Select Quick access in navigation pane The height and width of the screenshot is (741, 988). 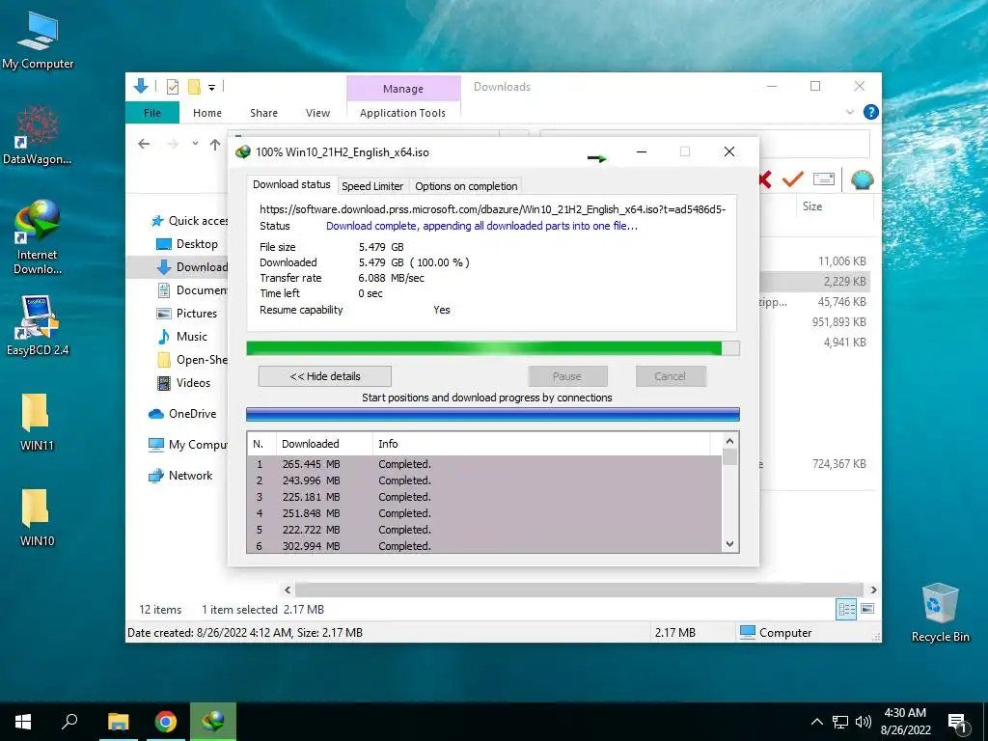point(189,221)
